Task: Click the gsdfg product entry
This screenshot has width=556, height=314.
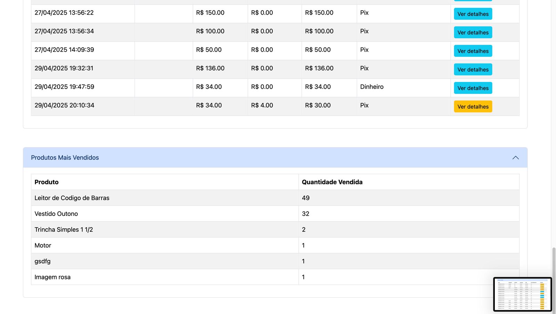Action: [x=42, y=261]
